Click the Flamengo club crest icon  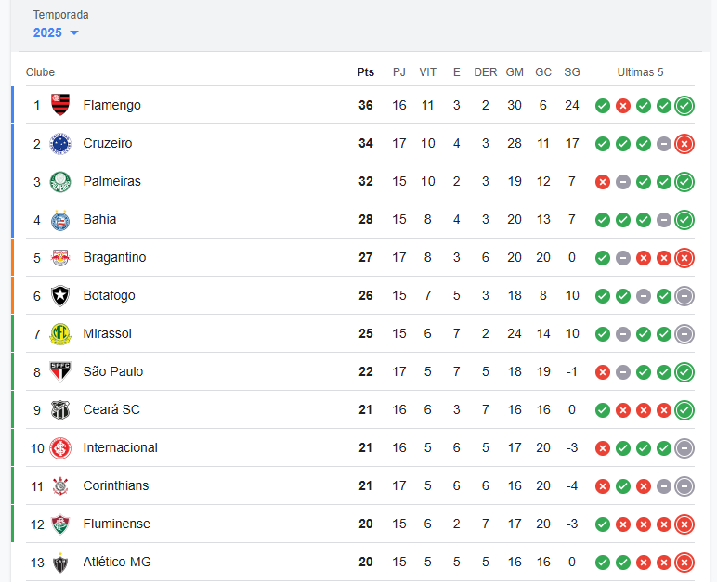(60, 105)
